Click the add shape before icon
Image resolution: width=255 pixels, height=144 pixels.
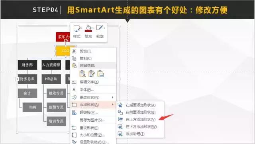tap(120, 112)
